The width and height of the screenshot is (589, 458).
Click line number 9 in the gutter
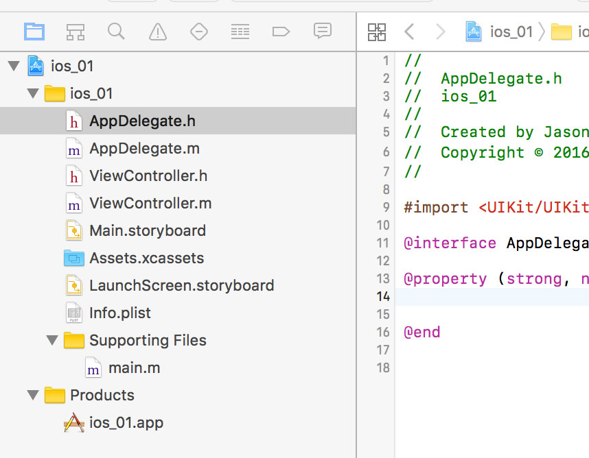pyautogui.click(x=386, y=207)
